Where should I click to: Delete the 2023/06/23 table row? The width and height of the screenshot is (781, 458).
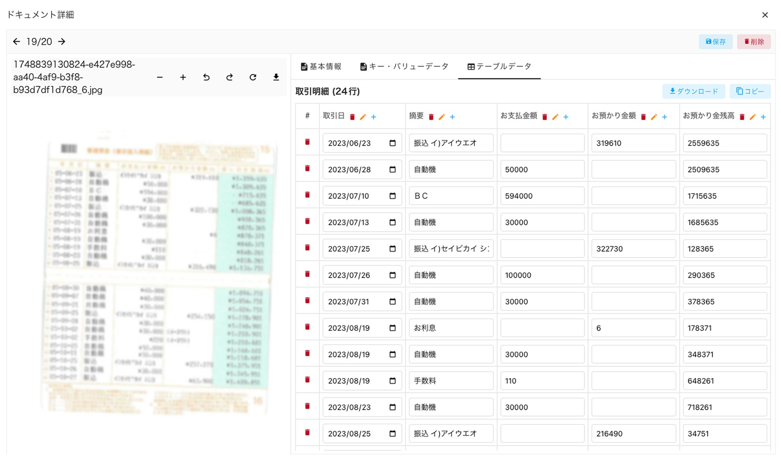tap(307, 142)
